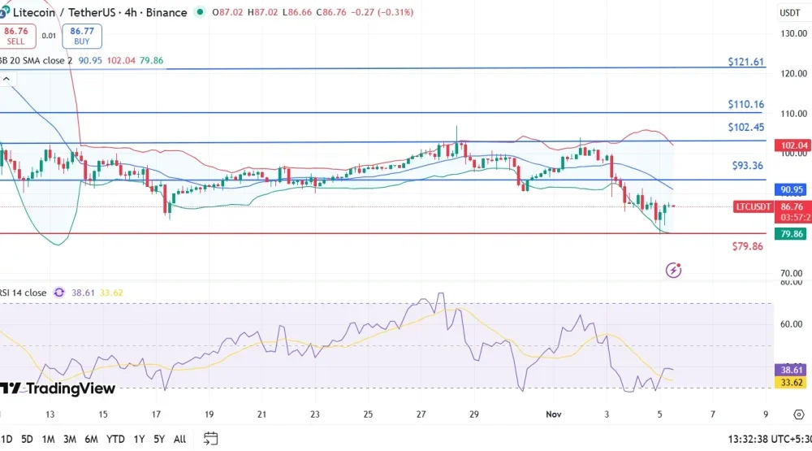Show the All time range
The width and height of the screenshot is (812, 451).
point(179,439)
